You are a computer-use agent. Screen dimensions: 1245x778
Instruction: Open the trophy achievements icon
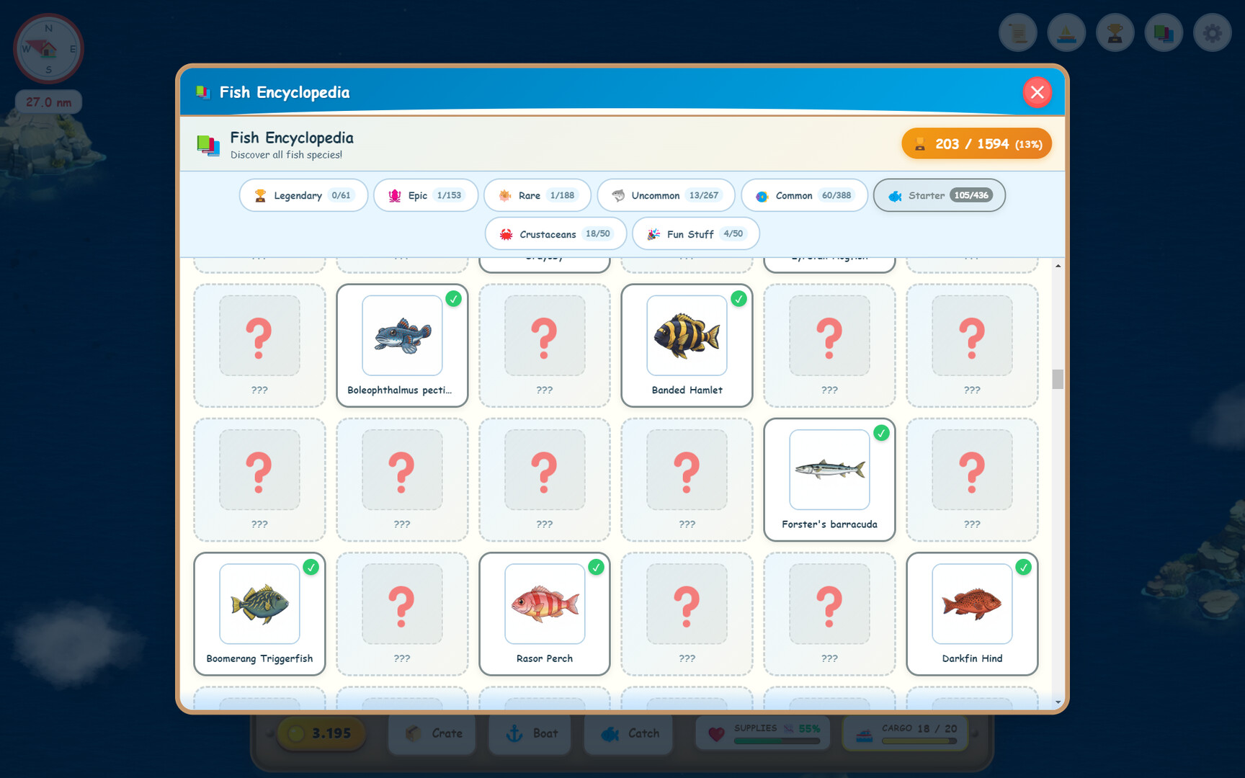(1115, 32)
